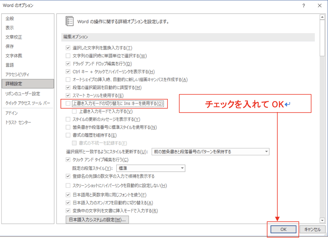Image resolution: width=328 pixels, height=238 pixels.
Task: Check 上書き入力モードの切り替えに Ins キーを使用する
Action: click(x=68, y=103)
